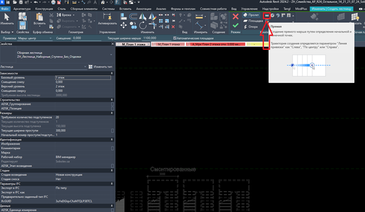This screenshot has height=212, width=365.
Task: Open the Type Properties icon above Properties
Action: point(23,16)
